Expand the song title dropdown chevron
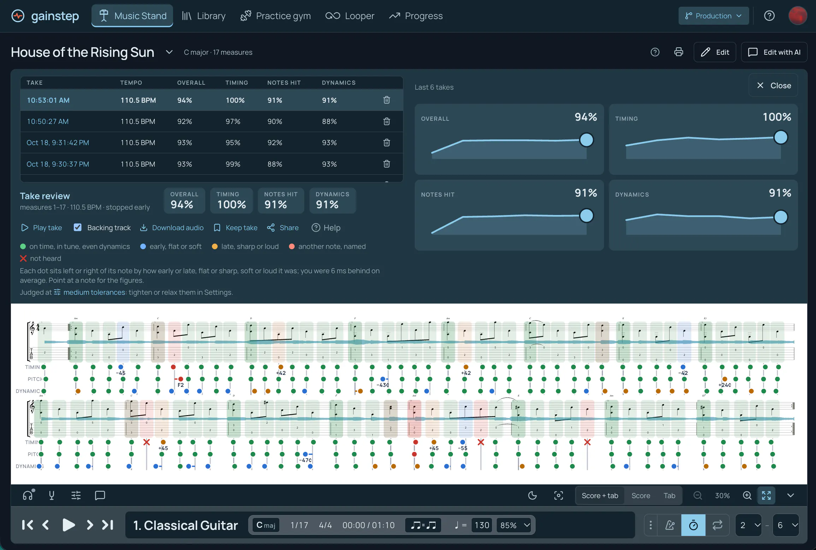Screen dimensions: 816x550 pos(169,52)
